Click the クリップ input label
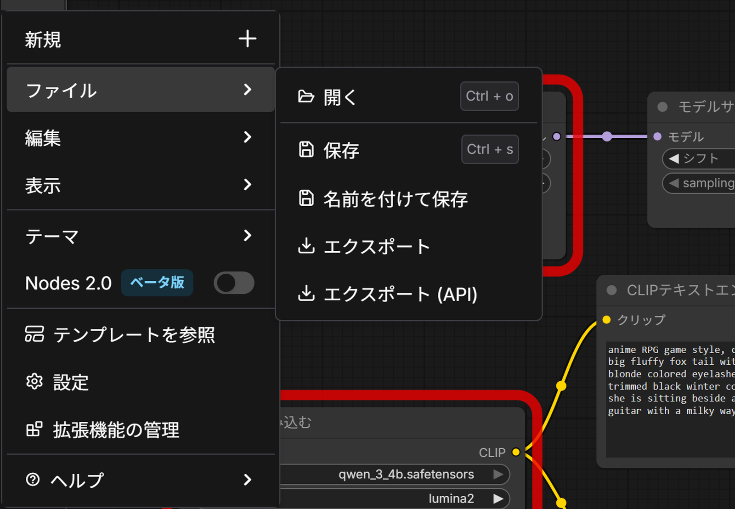The image size is (735, 509). (x=641, y=320)
